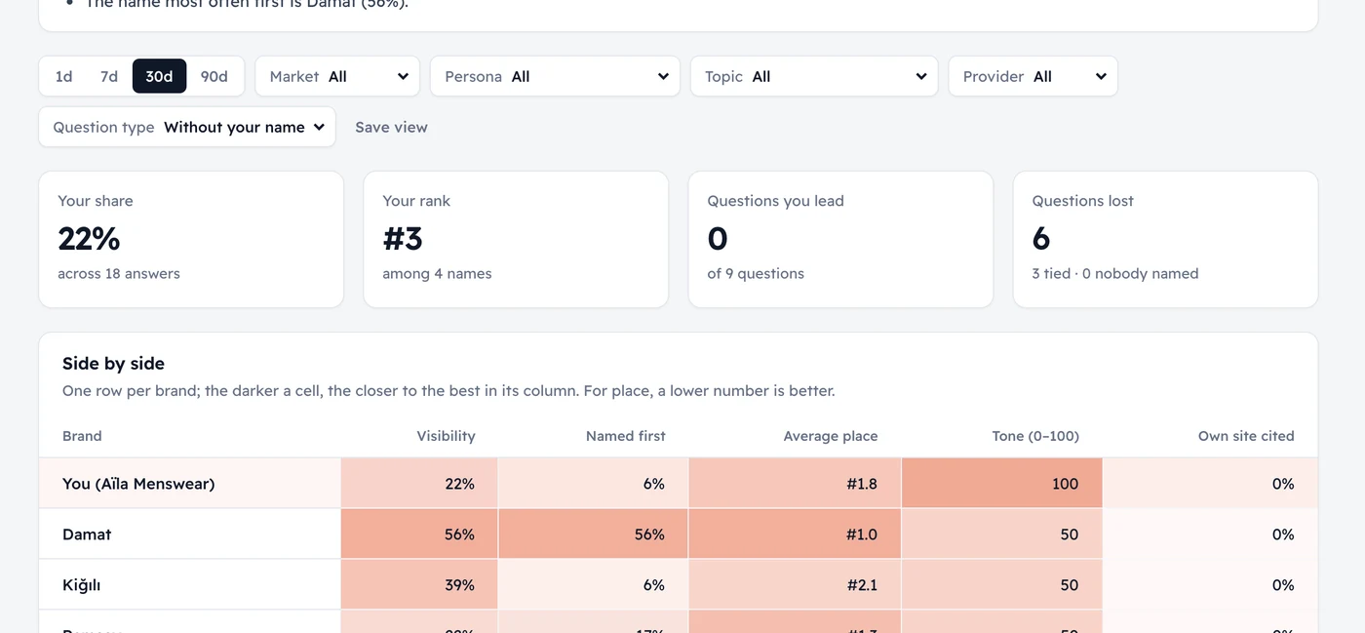
Task: Open the Market filter dropdown
Action: pyautogui.click(x=337, y=76)
